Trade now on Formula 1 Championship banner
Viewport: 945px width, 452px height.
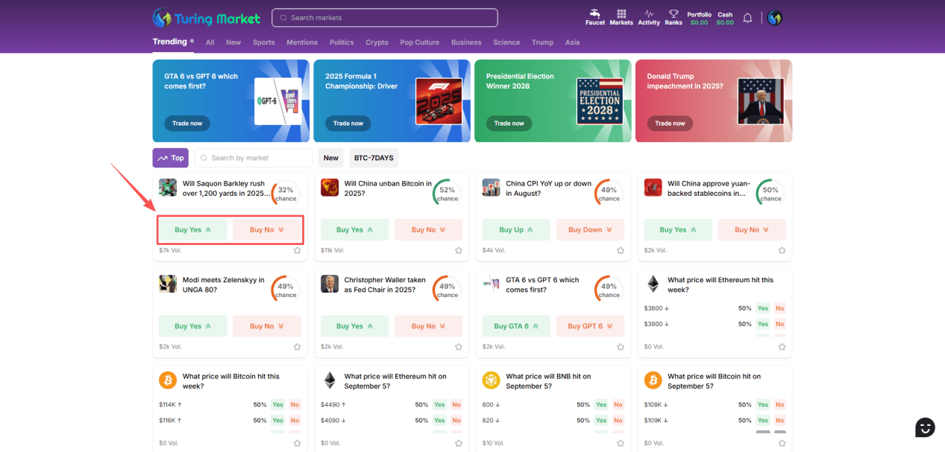pyautogui.click(x=348, y=124)
